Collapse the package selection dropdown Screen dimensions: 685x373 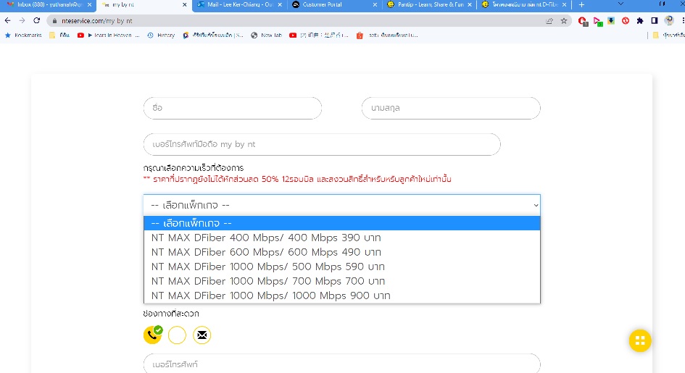pos(341,205)
